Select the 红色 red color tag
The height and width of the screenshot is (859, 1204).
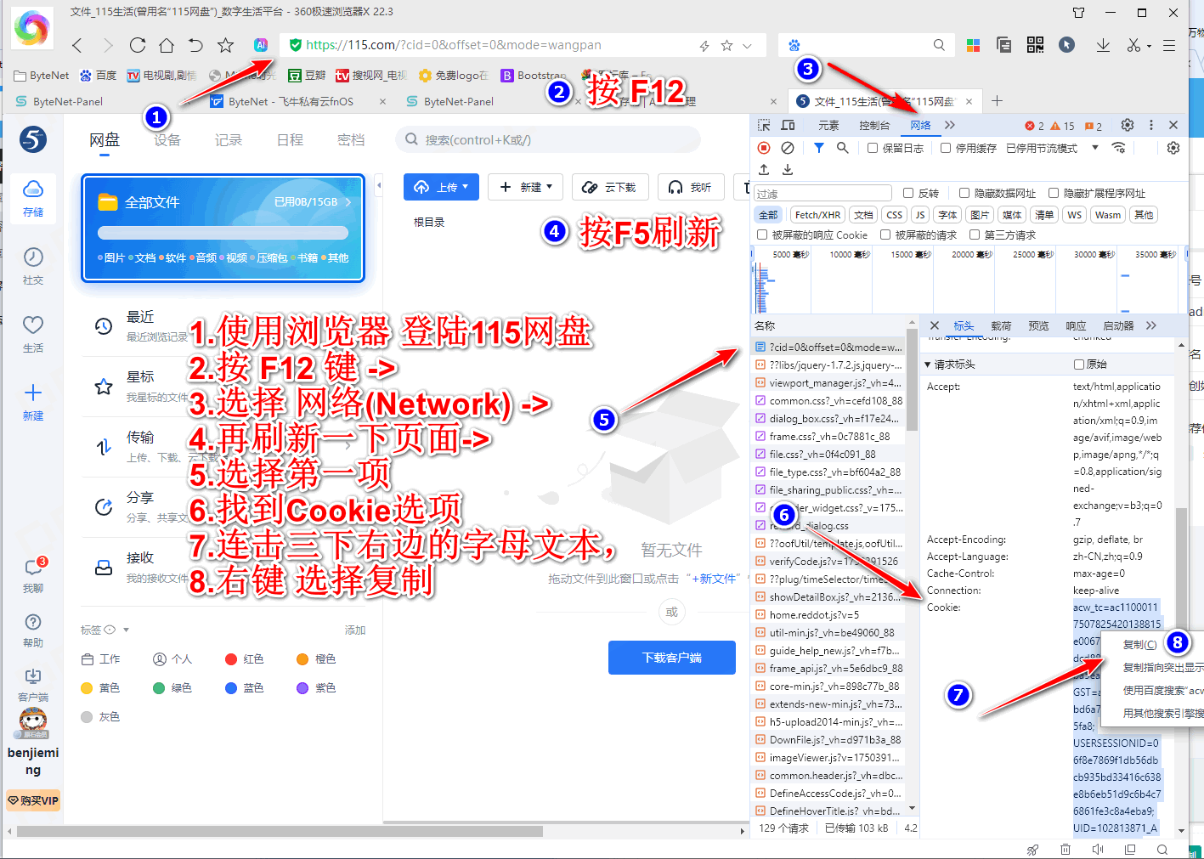click(231, 659)
